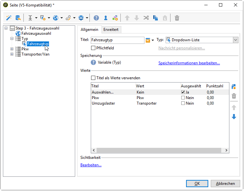Screen dimensions: 245x192
Task: Enable the Pflichtfeld checkbox
Action: click(x=93, y=48)
